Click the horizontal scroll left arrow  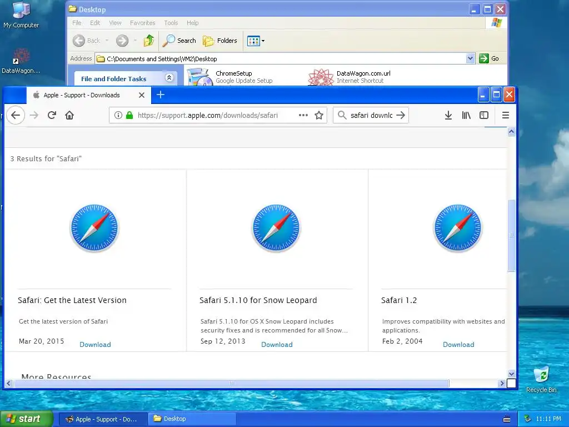tap(9, 383)
